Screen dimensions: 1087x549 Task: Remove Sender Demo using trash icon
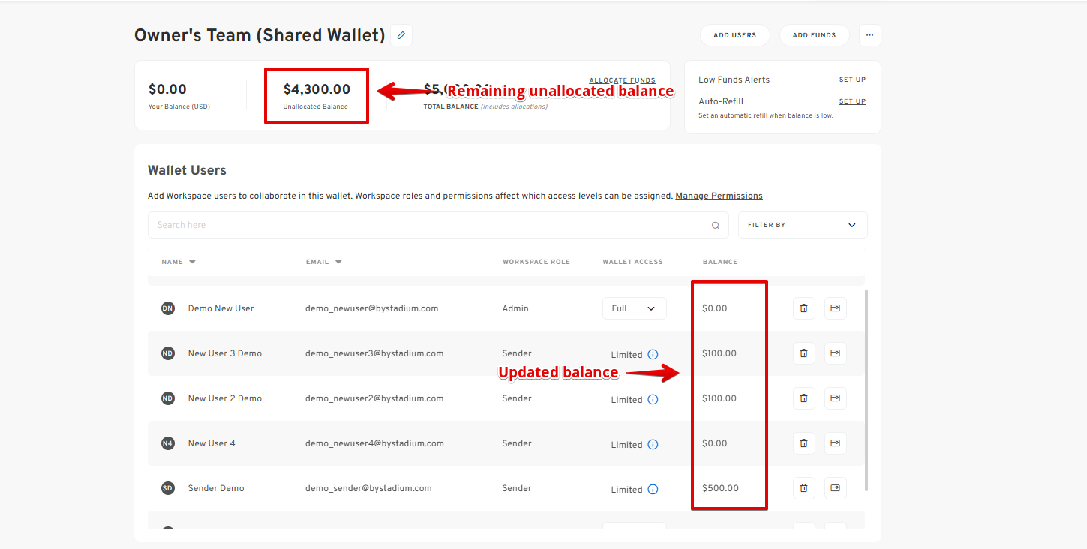pos(803,488)
